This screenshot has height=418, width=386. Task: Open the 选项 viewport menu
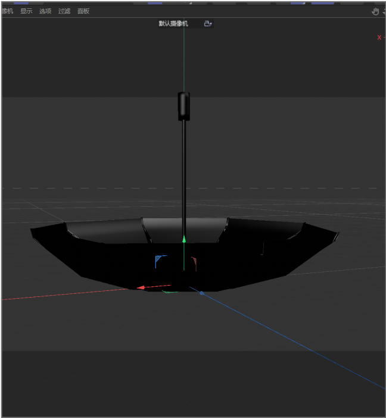point(45,11)
